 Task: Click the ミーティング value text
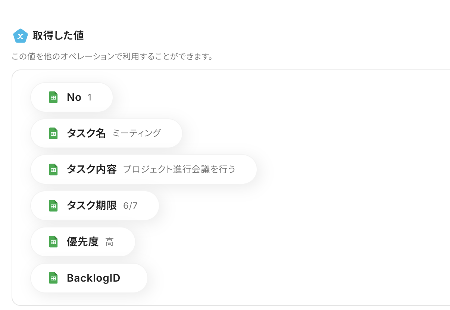137,133
